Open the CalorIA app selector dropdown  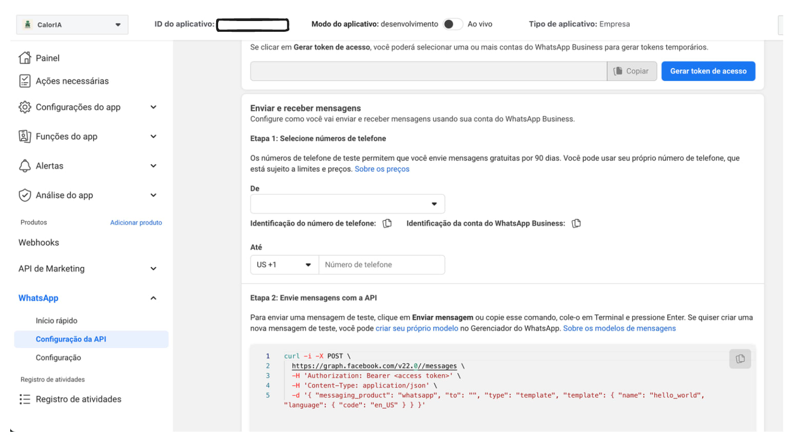pos(72,25)
